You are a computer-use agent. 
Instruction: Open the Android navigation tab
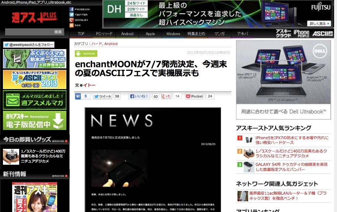pos(127,34)
